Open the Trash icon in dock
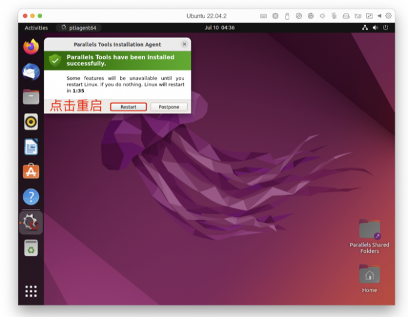 pyautogui.click(x=31, y=248)
